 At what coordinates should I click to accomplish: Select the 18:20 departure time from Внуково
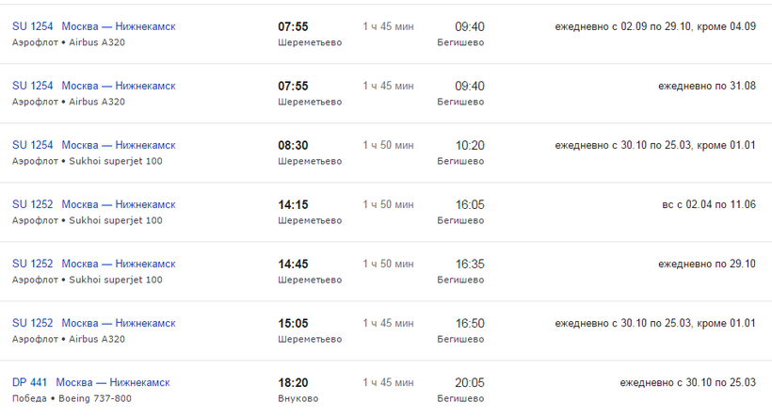[x=293, y=383]
